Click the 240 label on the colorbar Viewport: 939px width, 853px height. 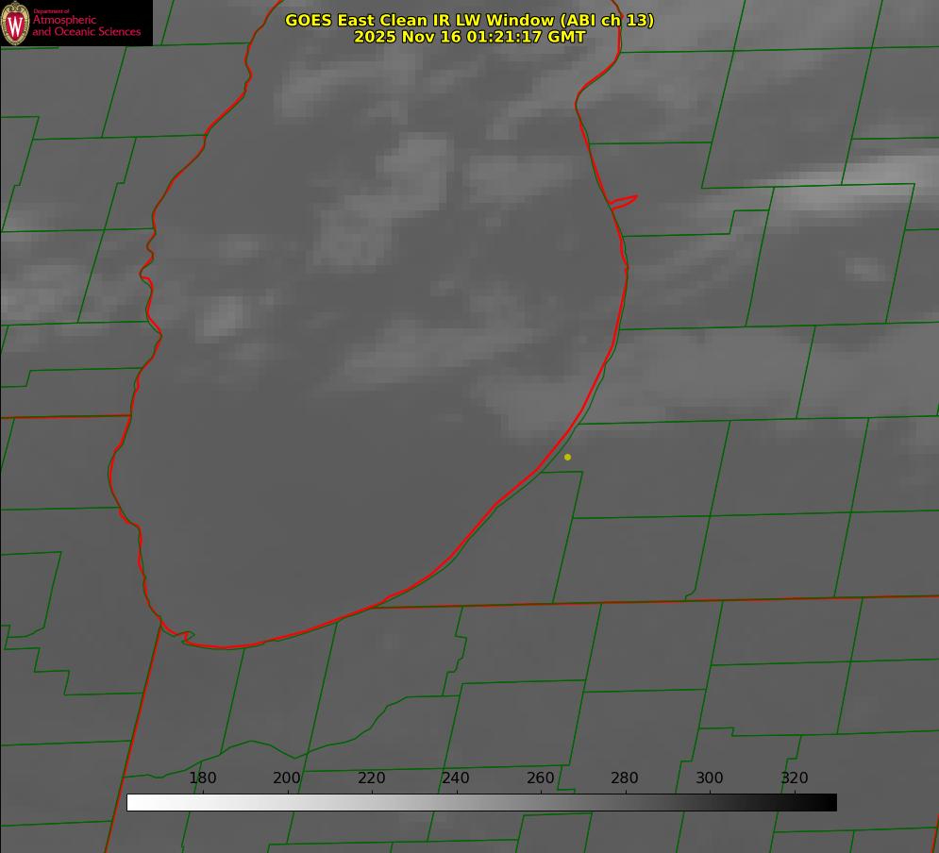click(456, 778)
